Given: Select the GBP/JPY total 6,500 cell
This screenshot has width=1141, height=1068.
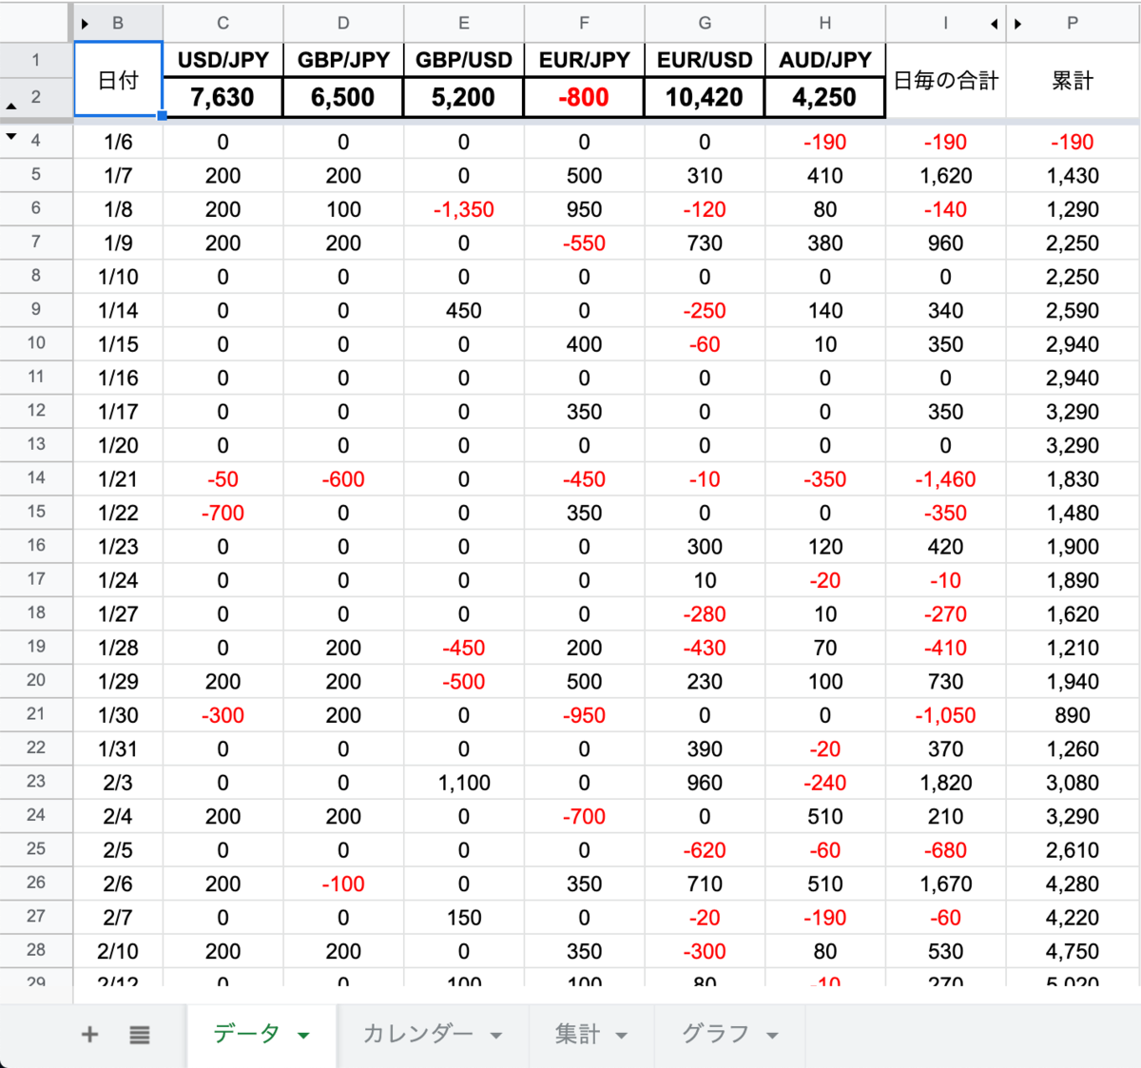Looking at the screenshot, I should [x=343, y=97].
